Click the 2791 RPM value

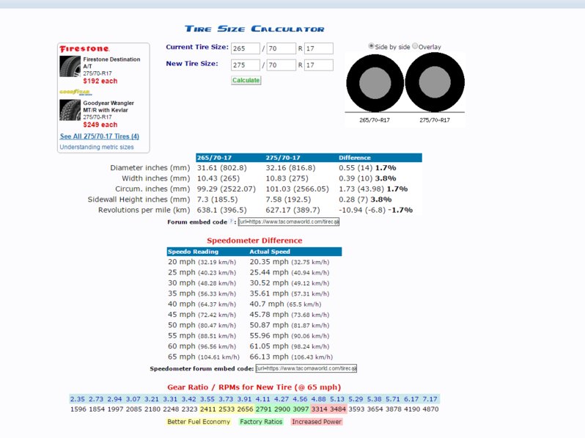263,409
